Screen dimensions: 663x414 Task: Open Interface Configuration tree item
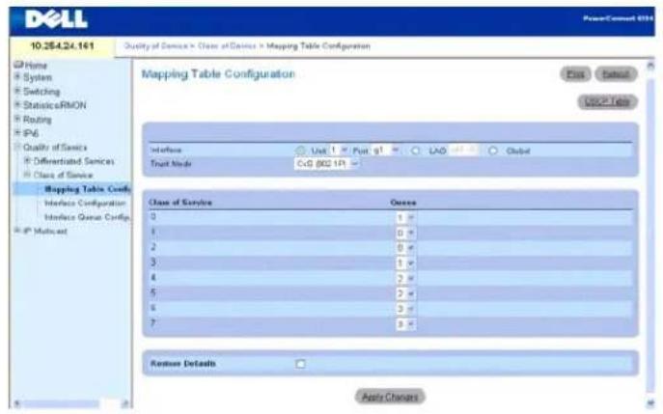pyautogui.click(x=85, y=203)
